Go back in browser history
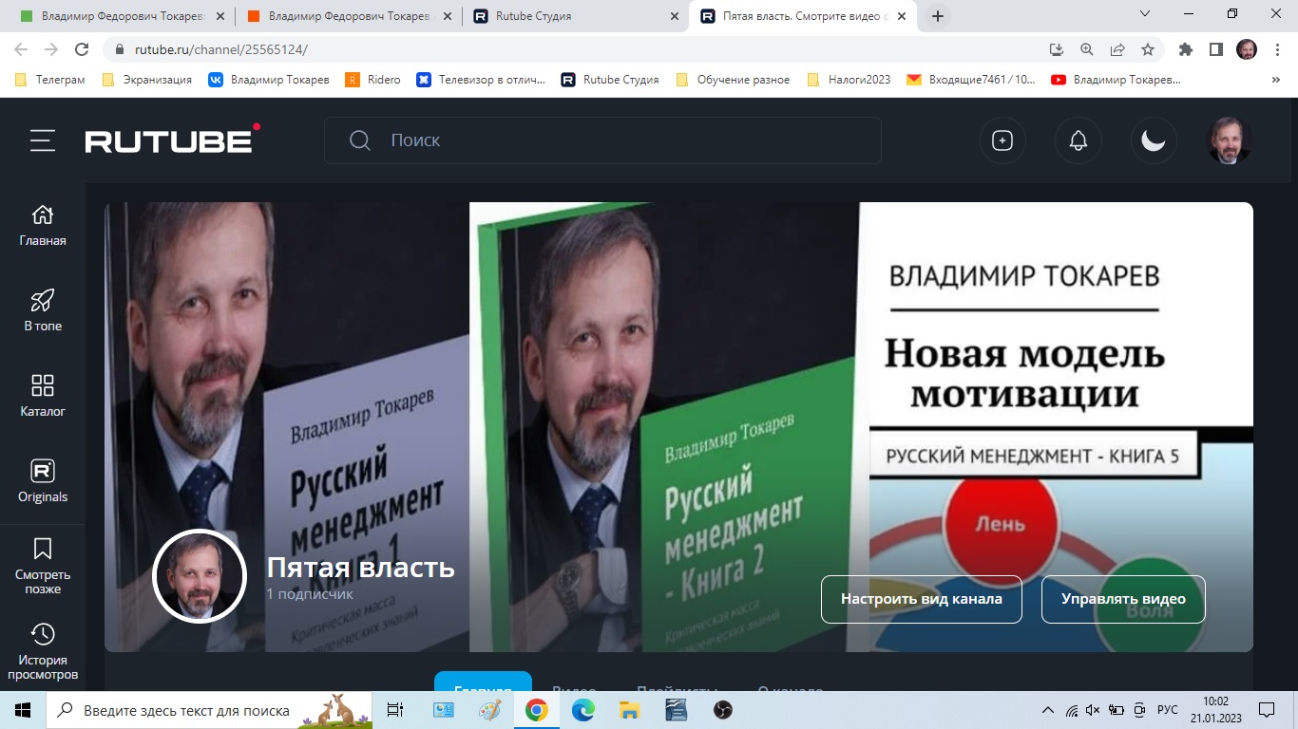 tap(21, 49)
